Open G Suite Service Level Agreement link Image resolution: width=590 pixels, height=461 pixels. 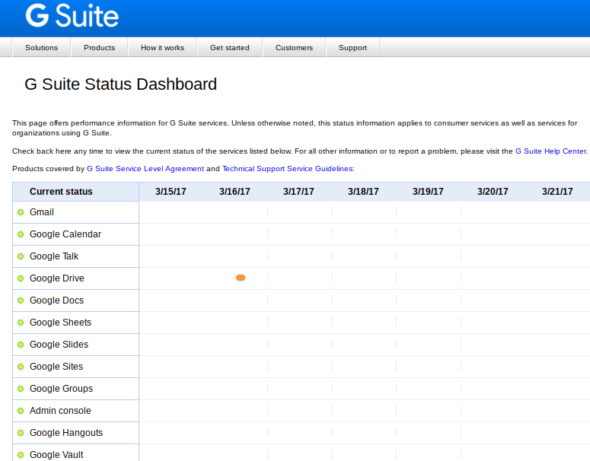point(145,169)
